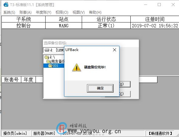Viewport: 179px width, 137px height.
Task: Click the 操作员[admin] status bar panel
Action: tap(16, 133)
